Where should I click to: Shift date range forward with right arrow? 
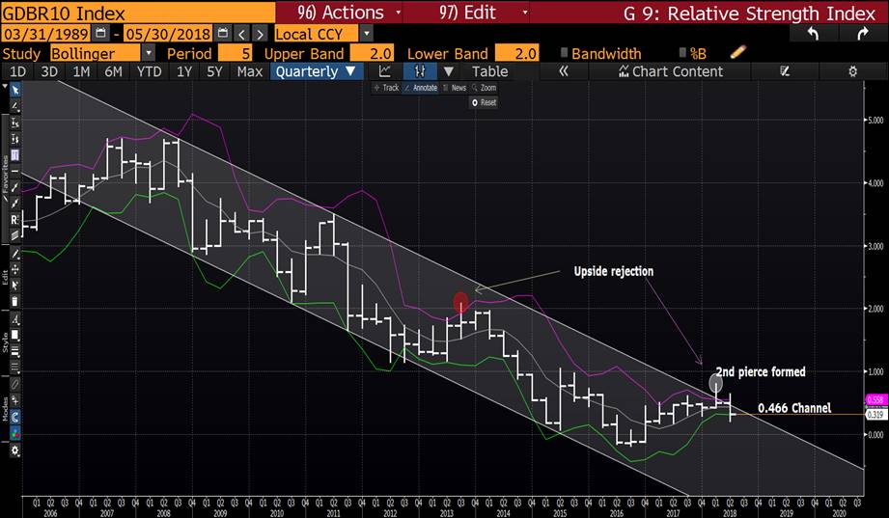[x=260, y=34]
